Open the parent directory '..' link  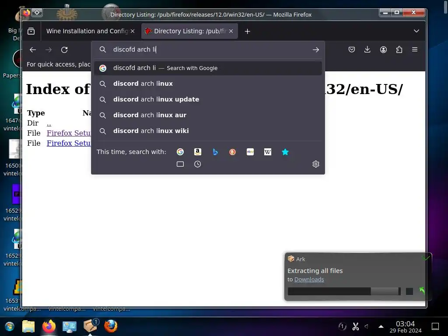49,123
